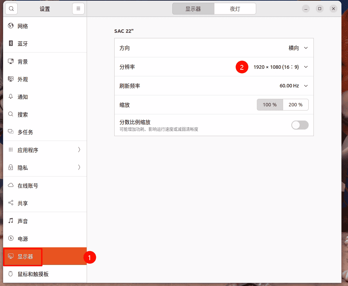The height and width of the screenshot is (286, 348).
Task: Click the 分数比例缩放 description text
Action: pos(159,129)
